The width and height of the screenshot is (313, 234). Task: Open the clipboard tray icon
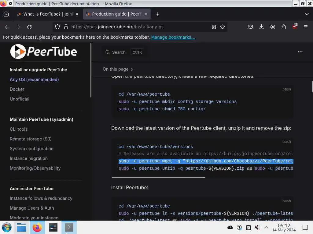pos(248,227)
